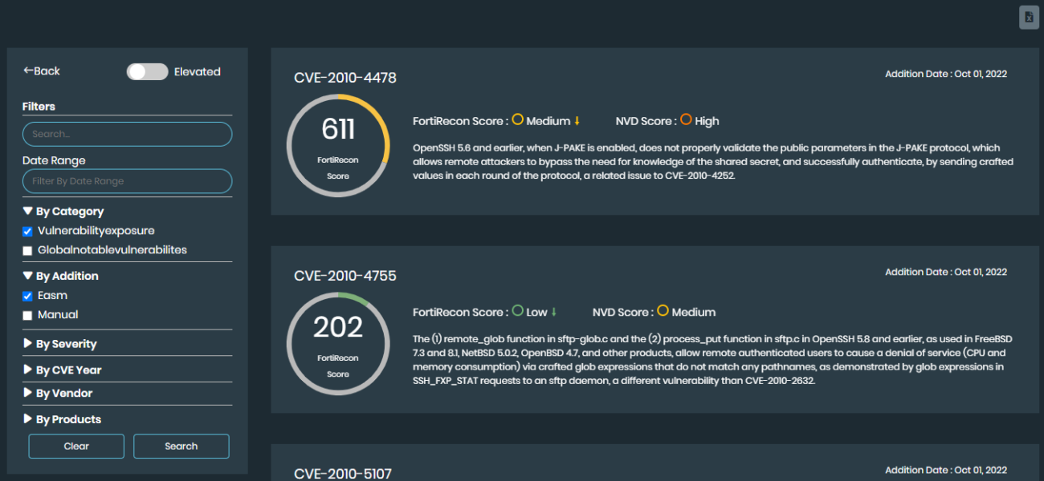Check the Globalnotablevulnerabilites checkbox
This screenshot has width=1044, height=481.
[x=27, y=251]
